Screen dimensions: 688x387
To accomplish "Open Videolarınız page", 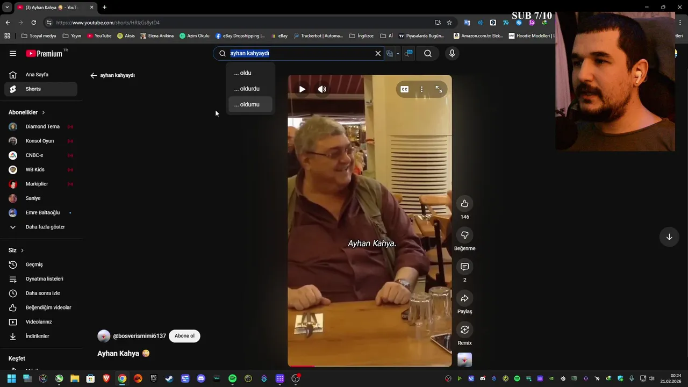I will click(41, 322).
